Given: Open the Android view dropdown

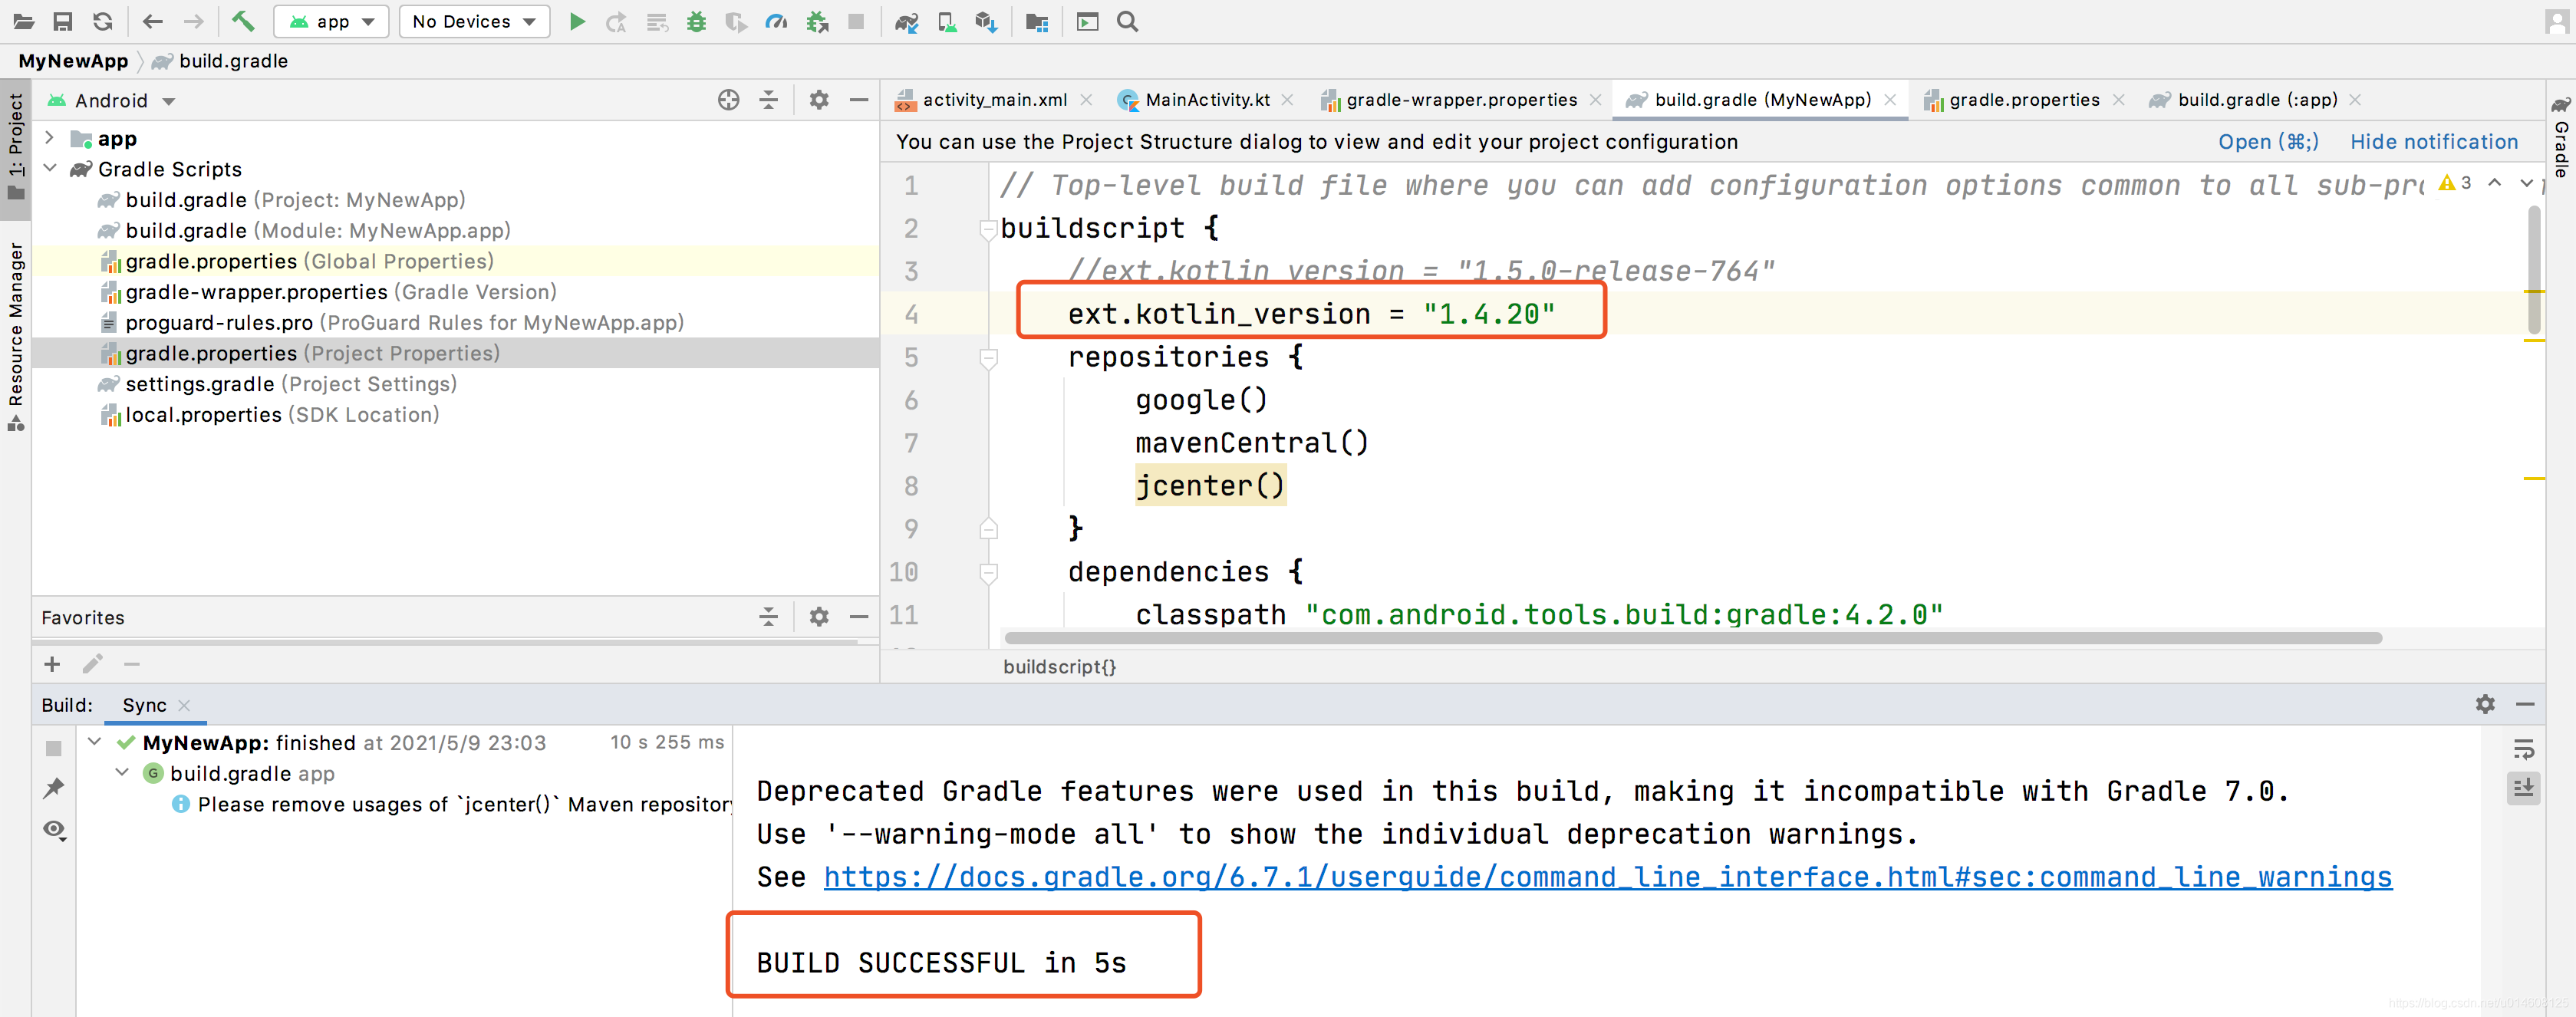Looking at the screenshot, I should (x=112, y=101).
